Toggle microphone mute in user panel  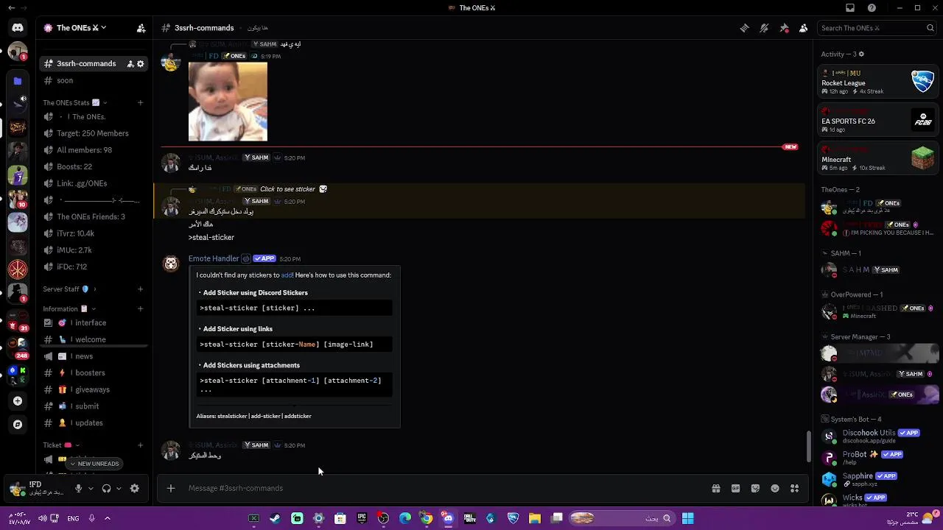[78, 488]
